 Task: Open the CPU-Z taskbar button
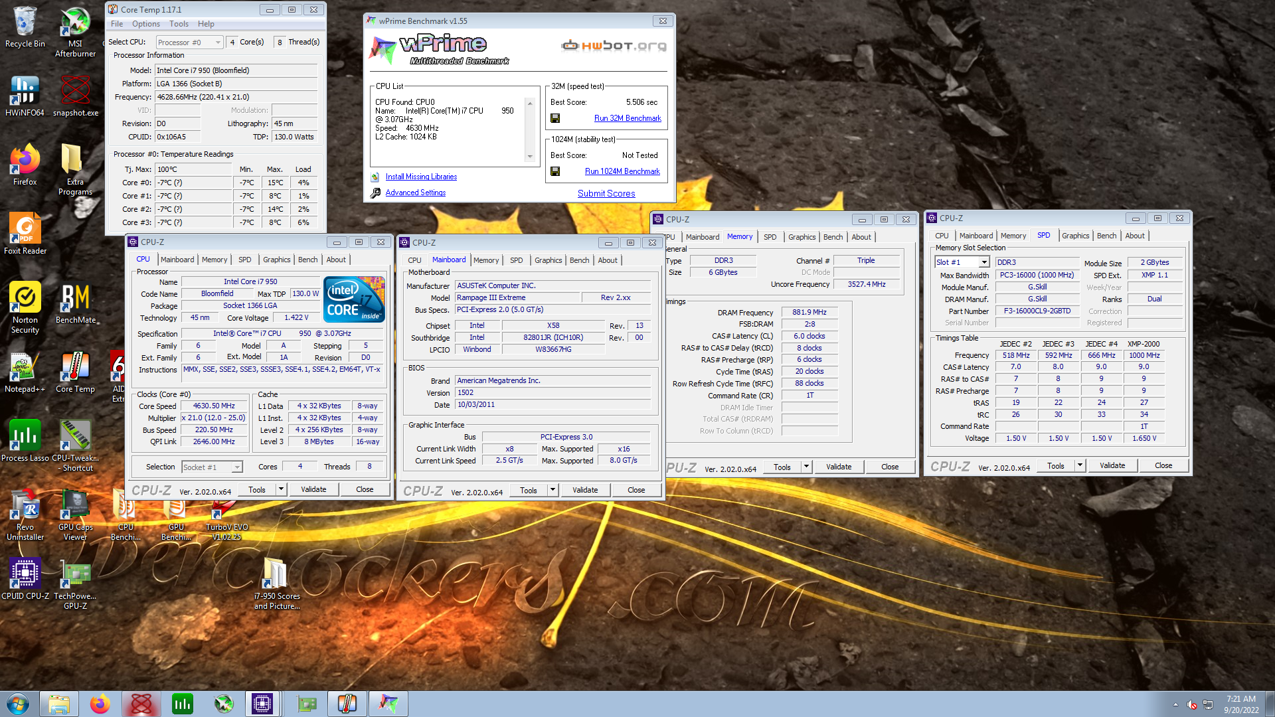(262, 704)
